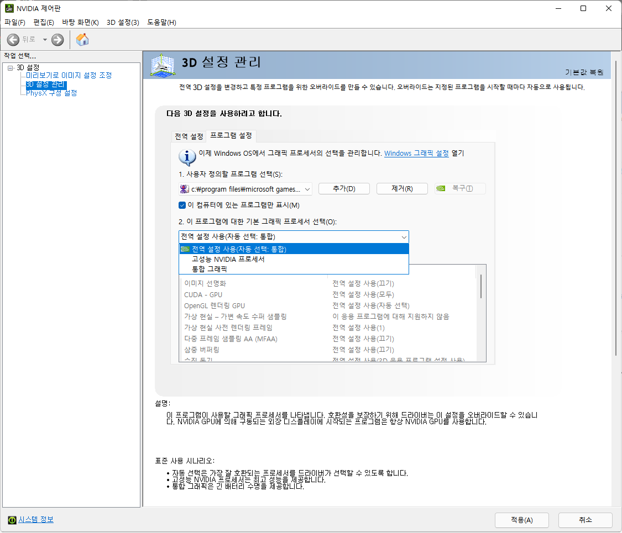Click the System Information icon at bottom left
Image resolution: width=622 pixels, height=533 pixels.
point(12,520)
